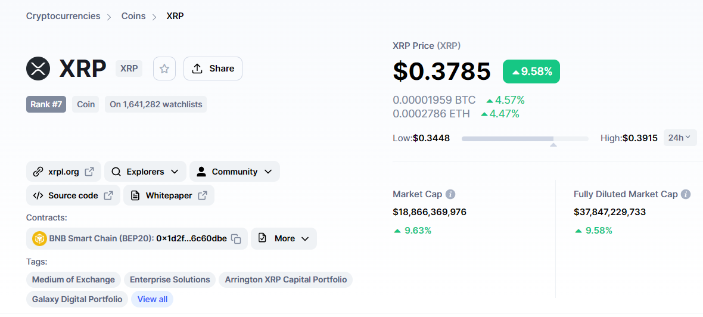The height and width of the screenshot is (317, 703).
Task: Click market cap value $18,866,369,976
Action: pyautogui.click(x=430, y=212)
